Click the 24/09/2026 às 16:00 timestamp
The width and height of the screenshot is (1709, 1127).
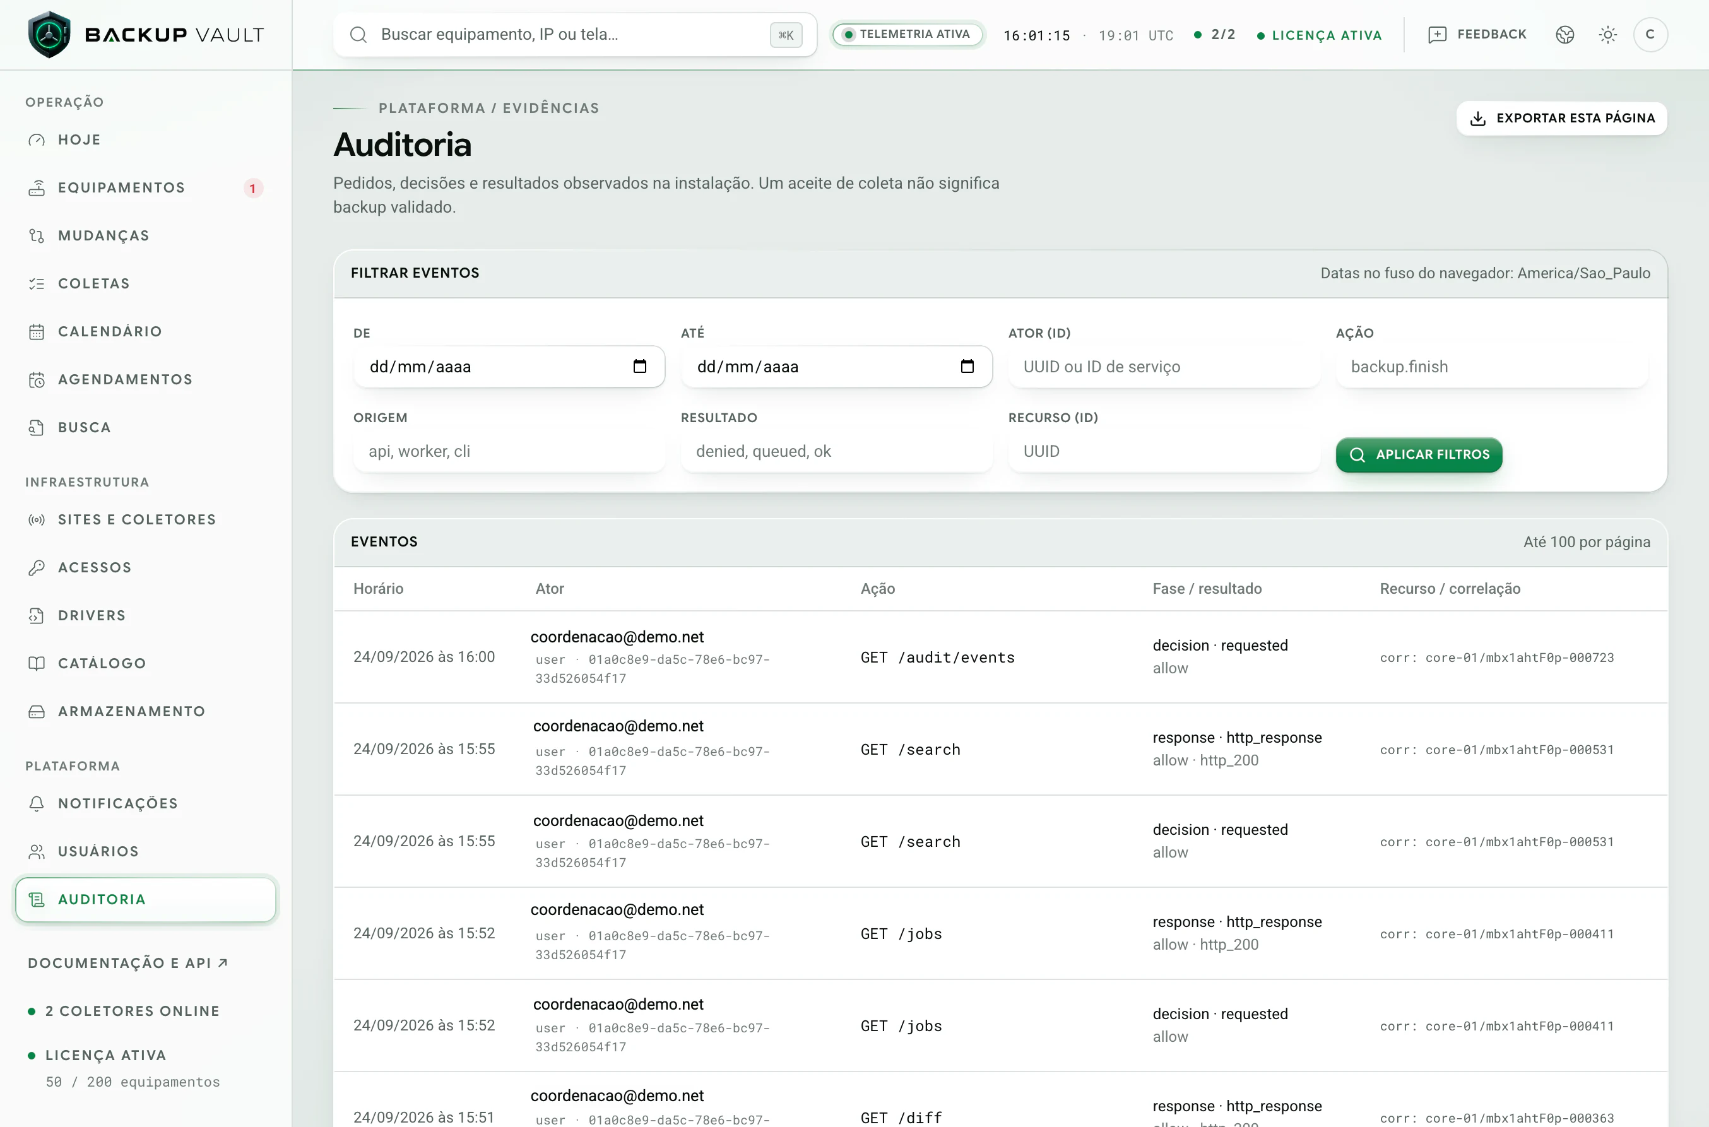click(x=424, y=657)
